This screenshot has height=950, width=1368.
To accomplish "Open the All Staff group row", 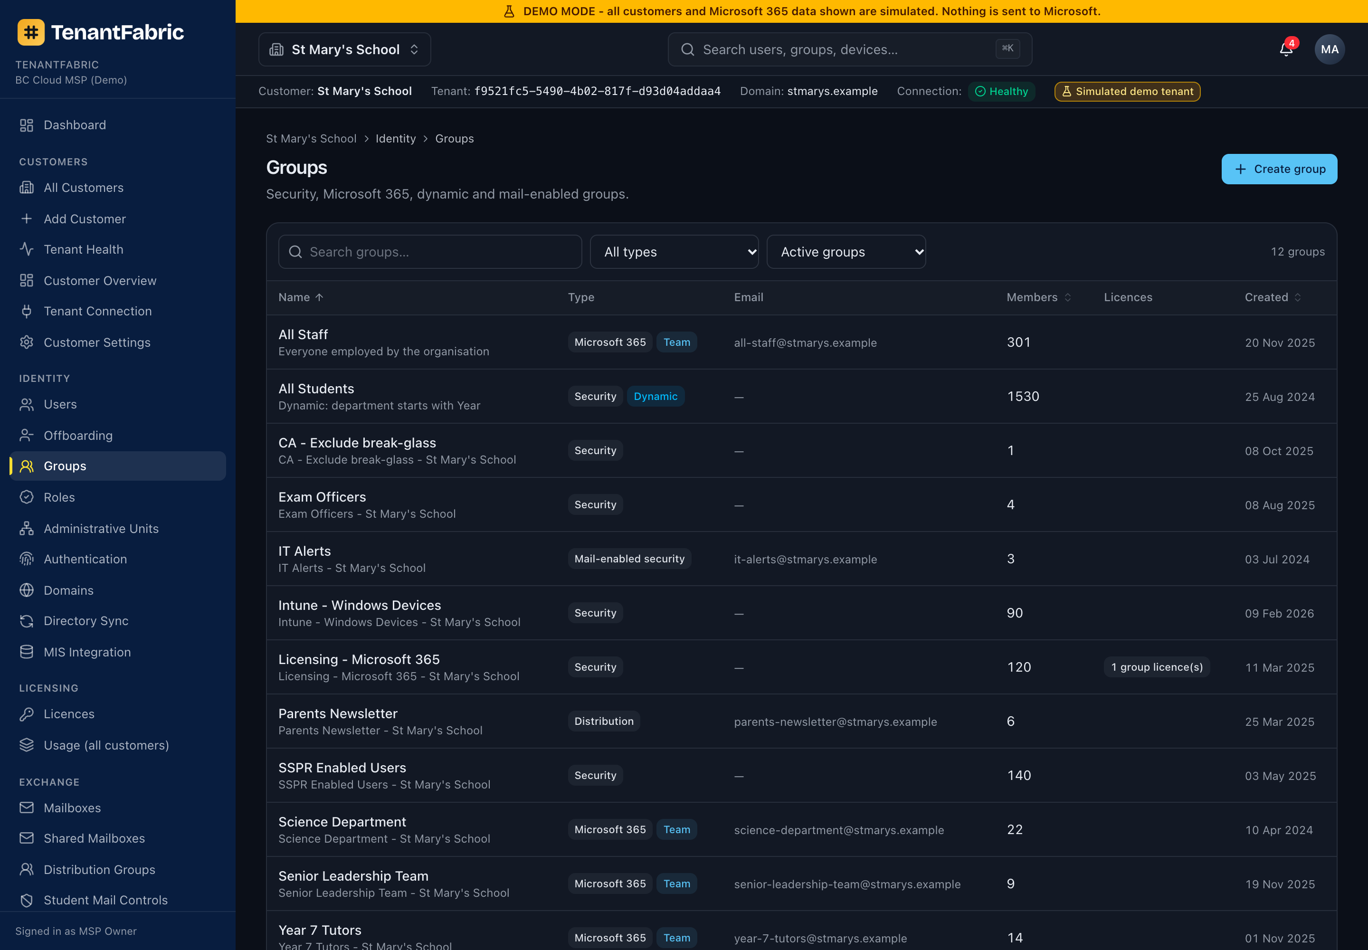I will click(801, 342).
